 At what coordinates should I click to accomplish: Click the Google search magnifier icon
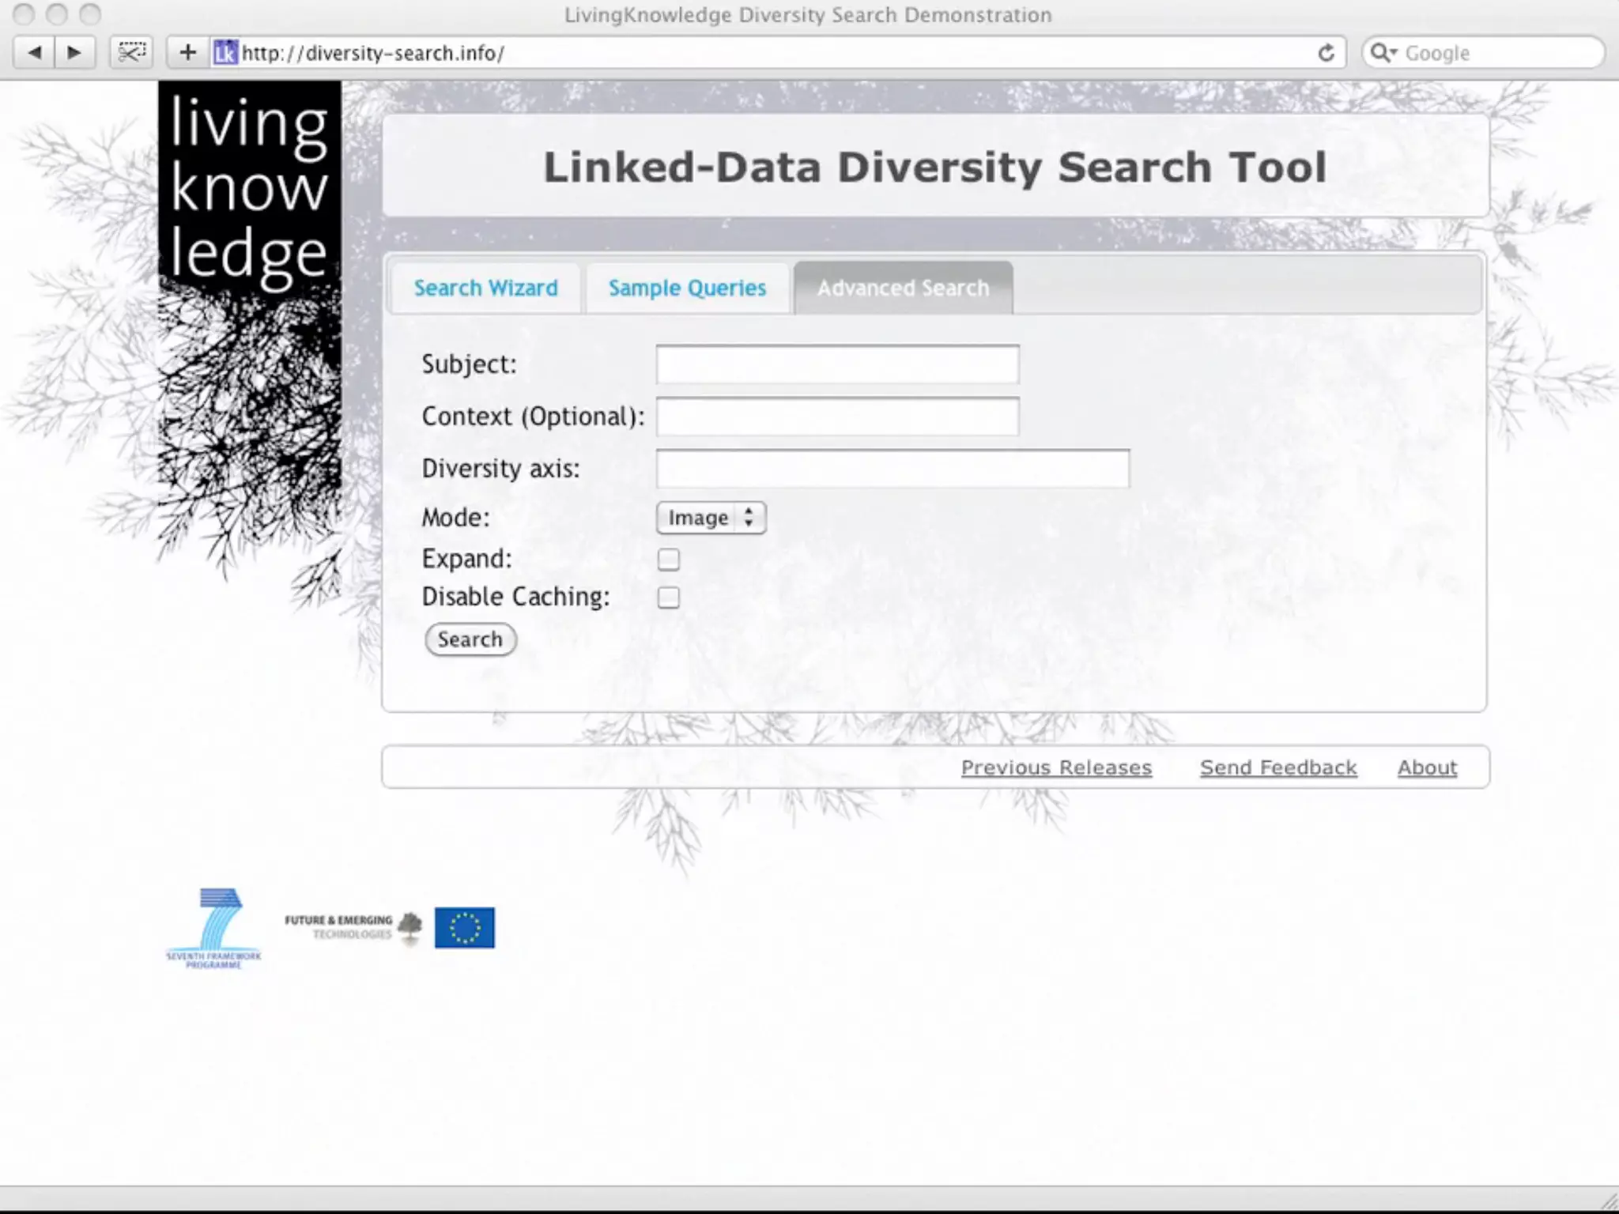click(x=1381, y=53)
